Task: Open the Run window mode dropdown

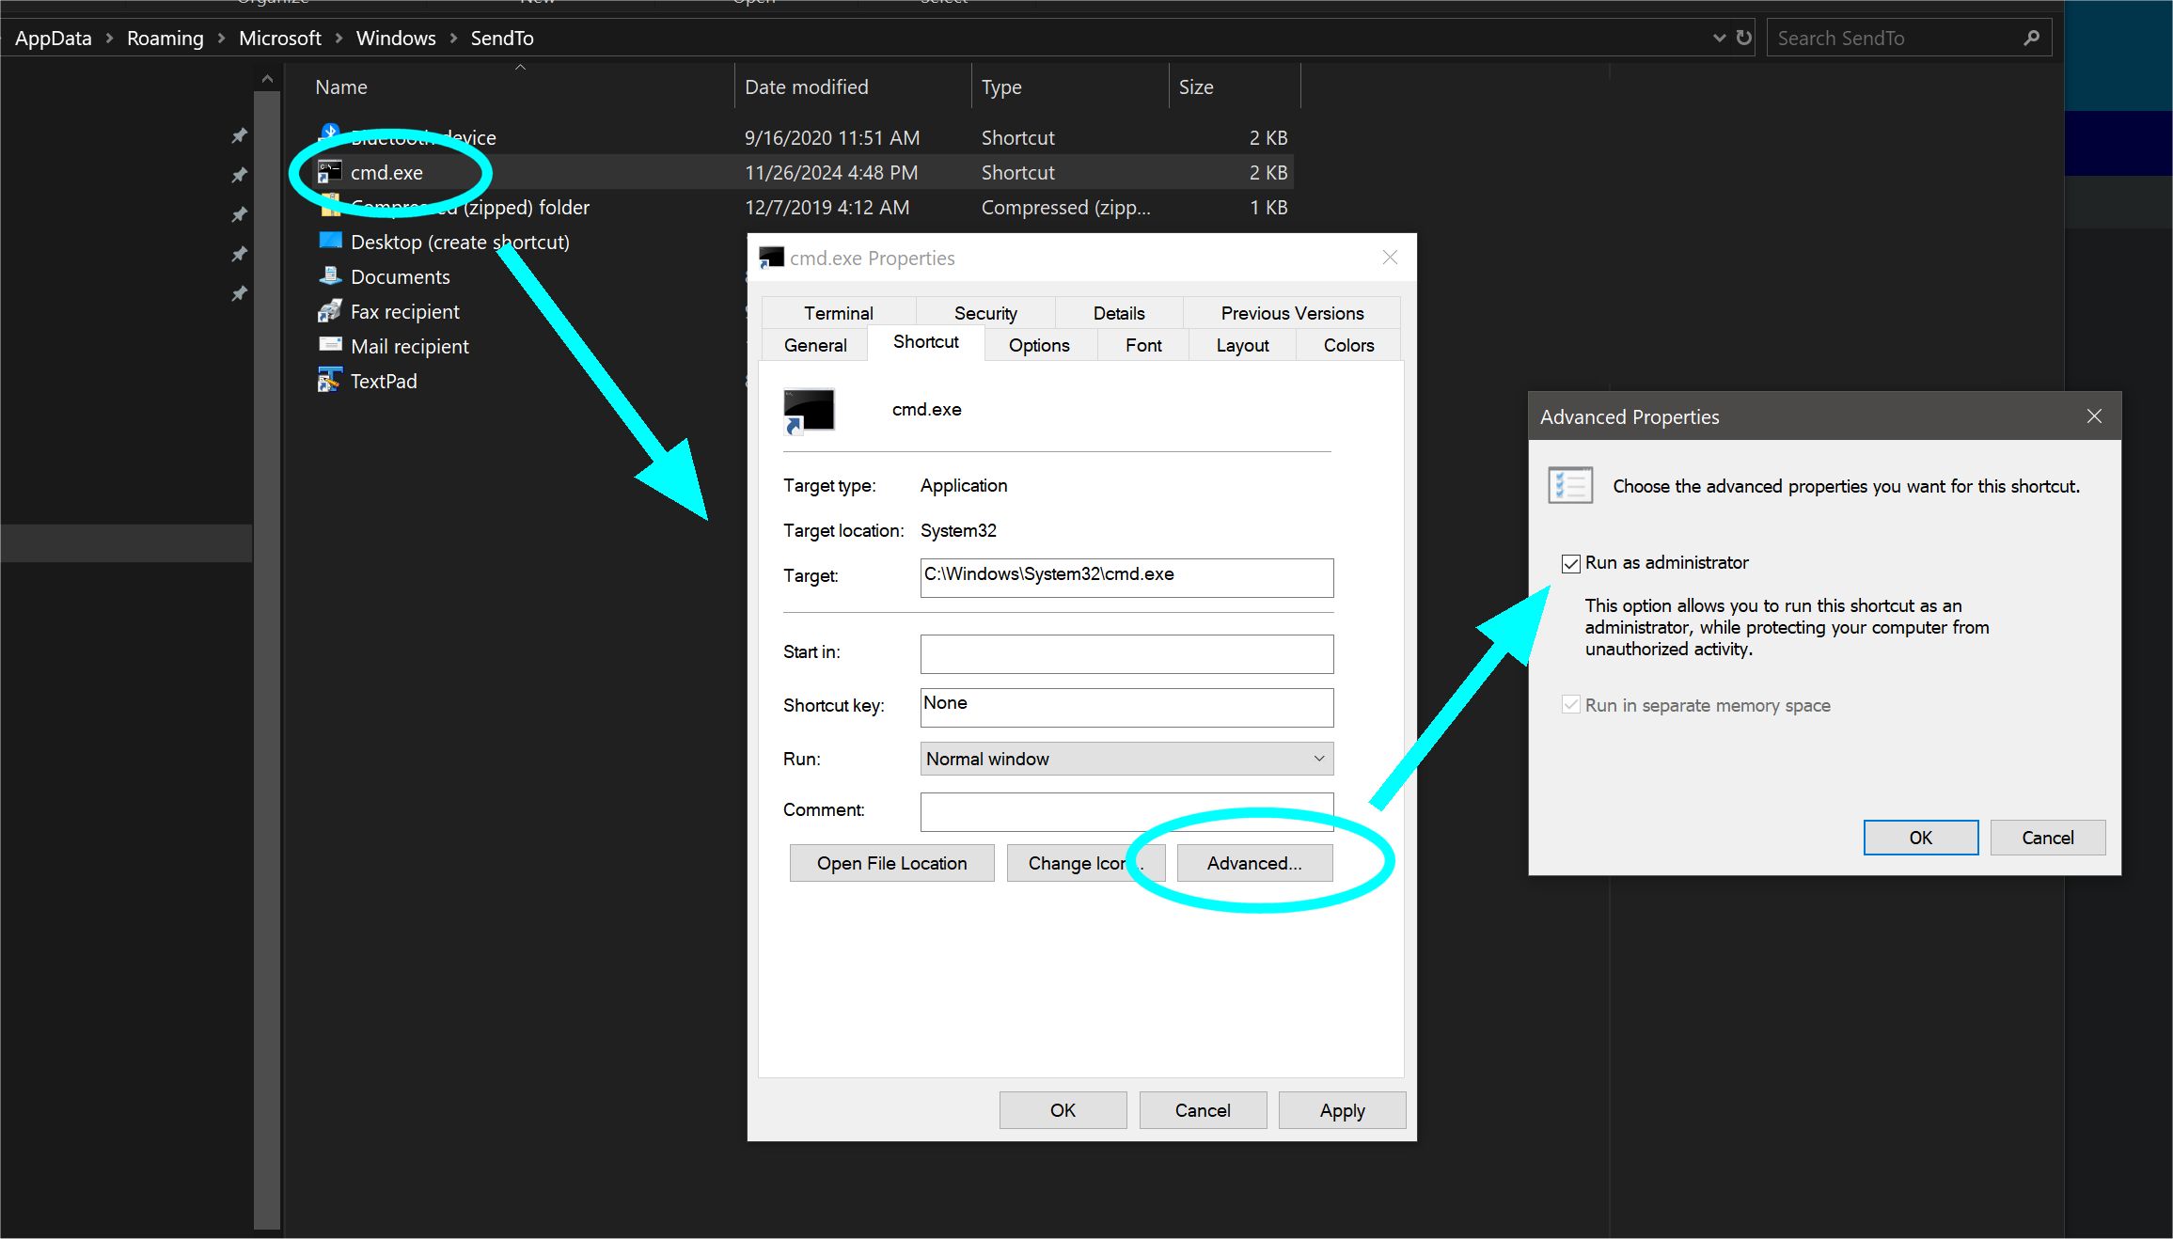Action: (x=1126, y=759)
